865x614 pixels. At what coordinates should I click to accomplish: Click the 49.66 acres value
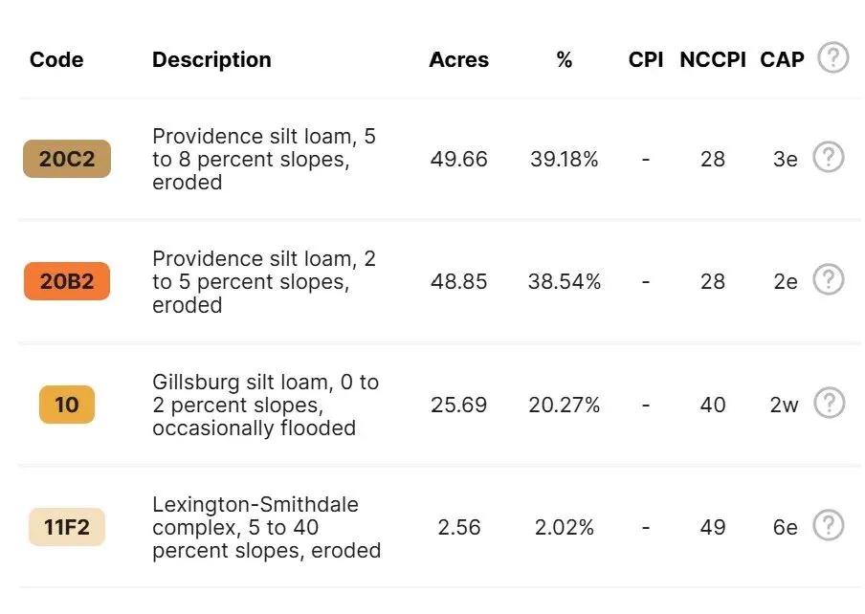pyautogui.click(x=459, y=160)
